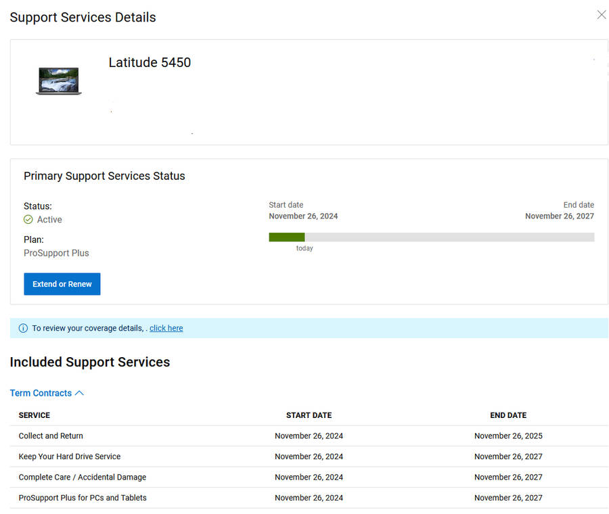Click the Latitude 5450 product title

click(150, 62)
